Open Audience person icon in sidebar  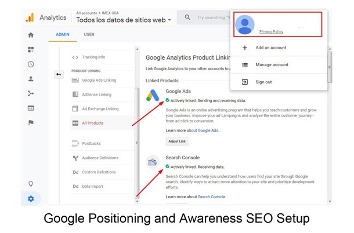click(31, 79)
